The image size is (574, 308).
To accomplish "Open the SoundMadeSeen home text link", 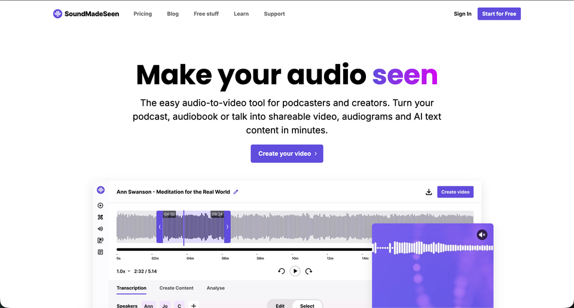I will [x=91, y=14].
